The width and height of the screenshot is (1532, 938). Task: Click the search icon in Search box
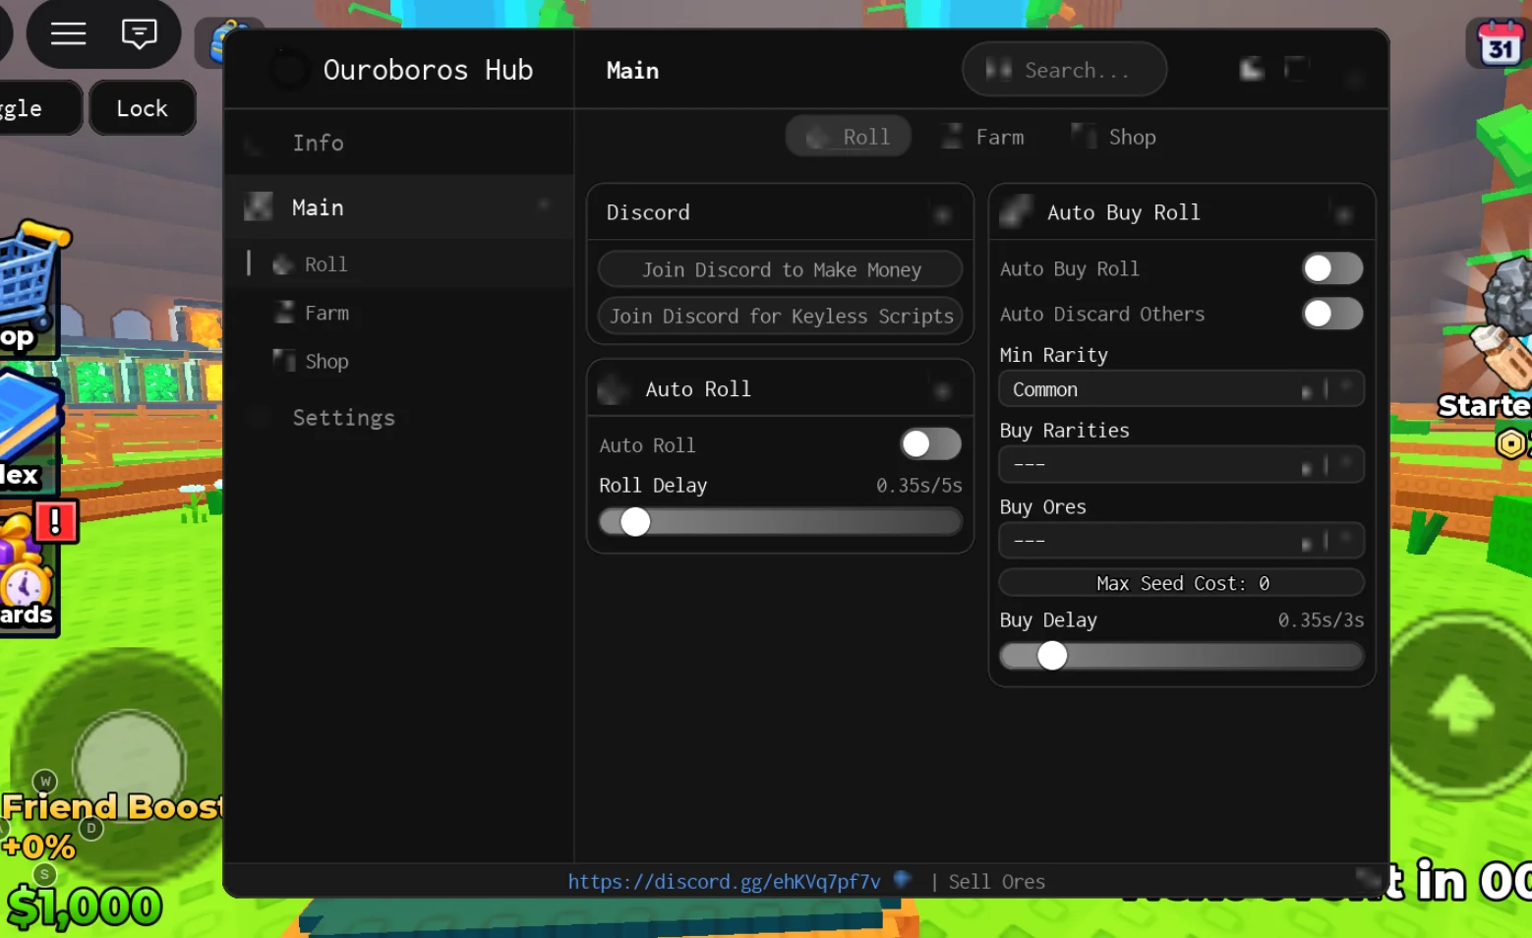[998, 69]
